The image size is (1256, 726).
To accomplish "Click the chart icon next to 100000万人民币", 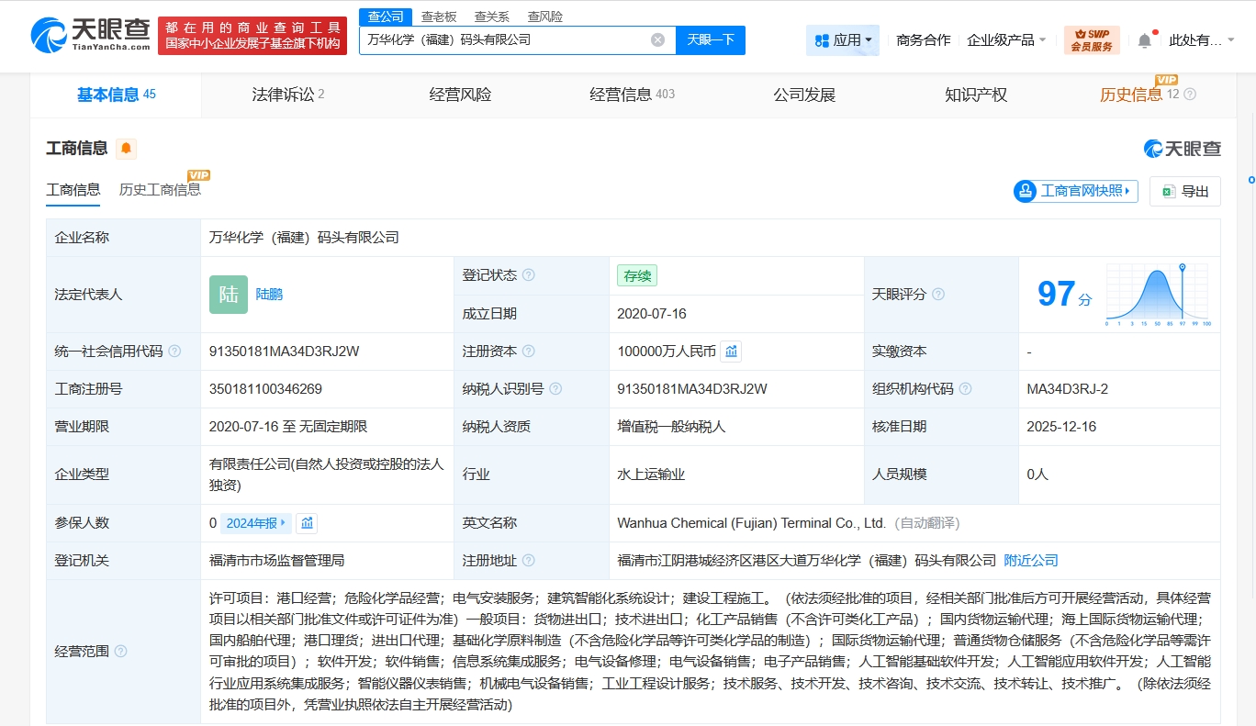I will (731, 351).
